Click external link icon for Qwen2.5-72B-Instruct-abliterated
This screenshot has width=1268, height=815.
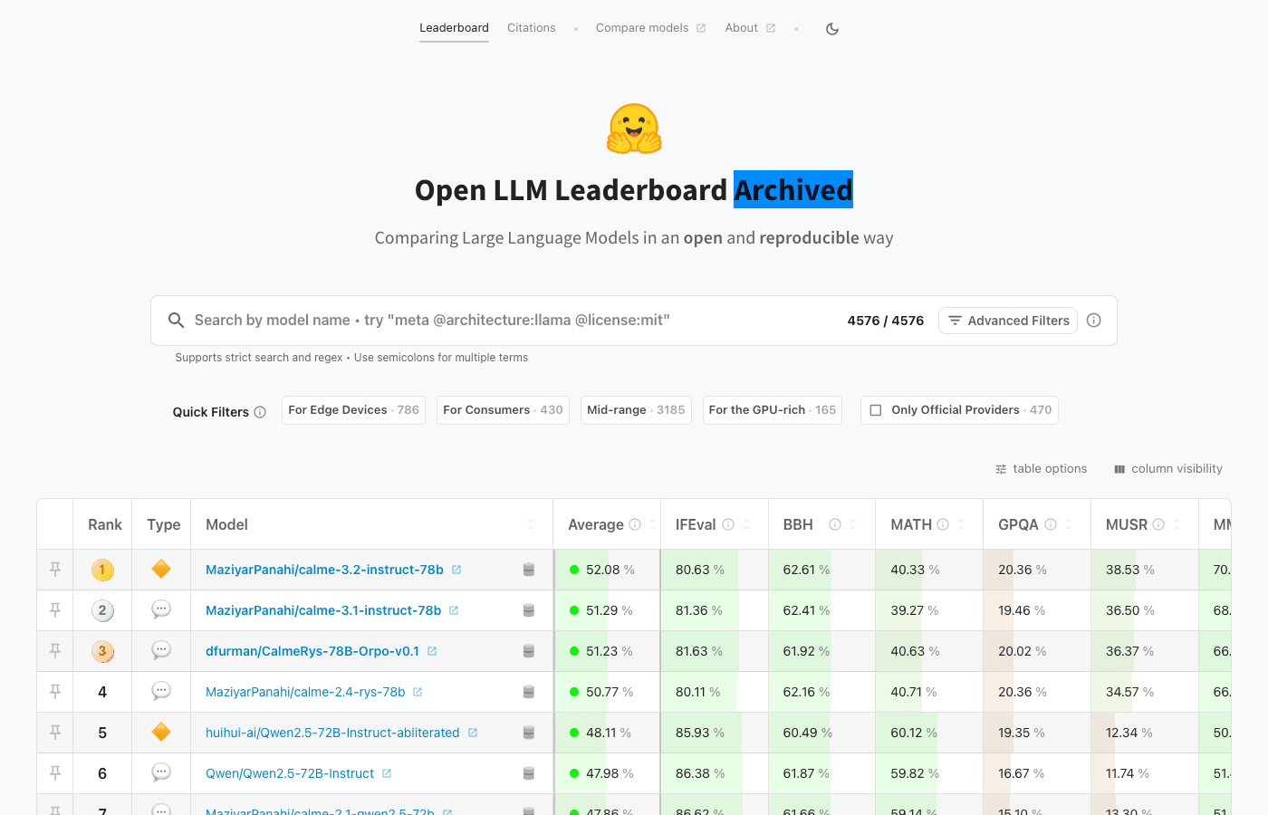point(473,733)
